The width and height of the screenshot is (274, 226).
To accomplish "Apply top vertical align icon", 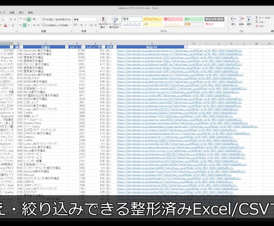I will [21, 20].
